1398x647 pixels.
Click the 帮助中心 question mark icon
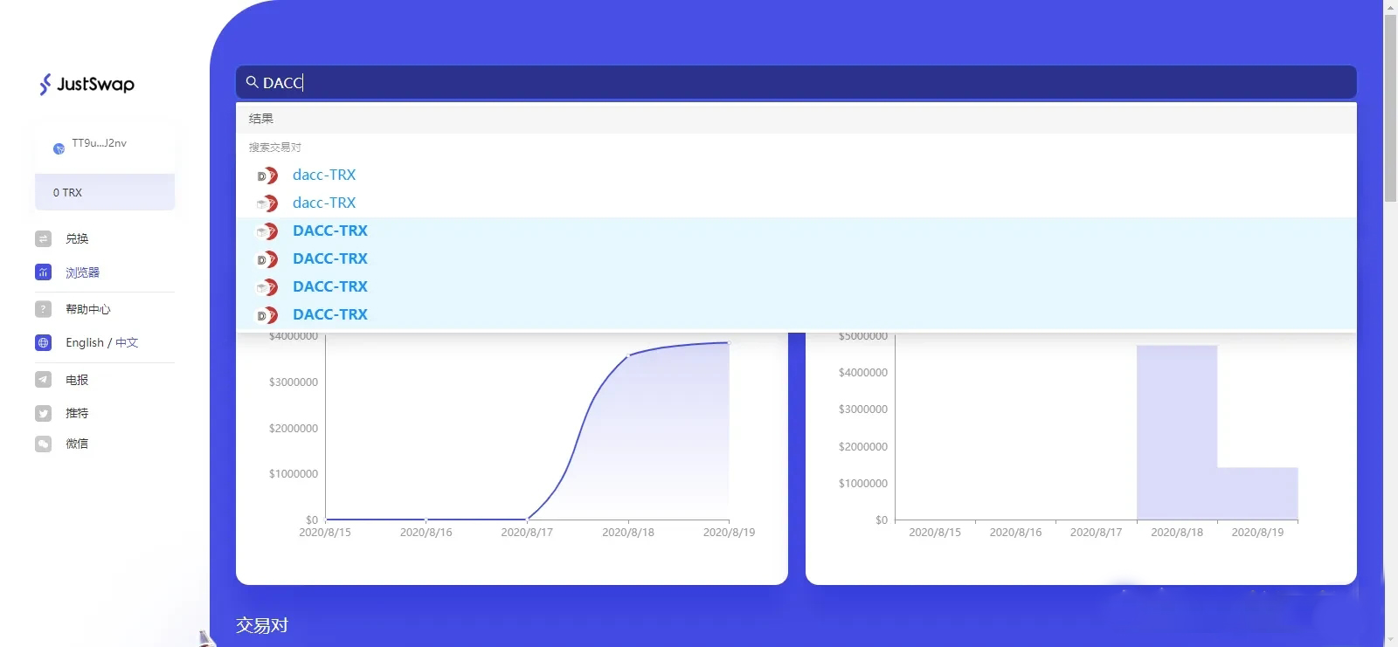pos(43,309)
